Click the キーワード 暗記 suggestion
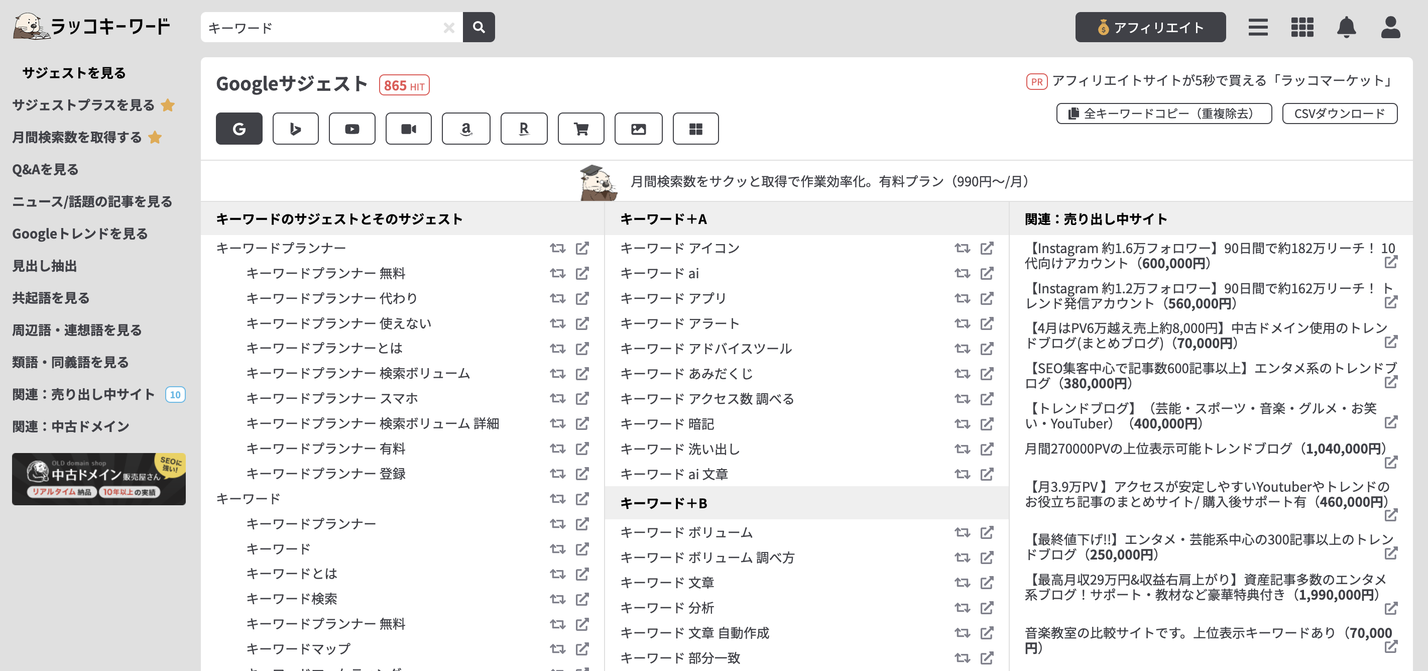The width and height of the screenshot is (1428, 671). click(x=667, y=424)
